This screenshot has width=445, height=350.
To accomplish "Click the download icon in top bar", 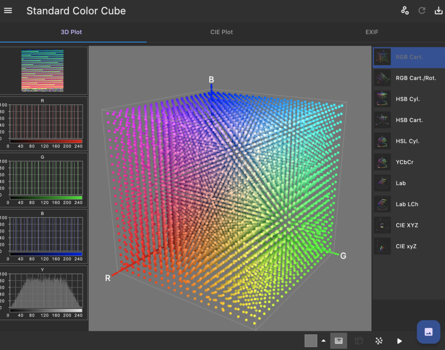I will [x=438, y=11].
